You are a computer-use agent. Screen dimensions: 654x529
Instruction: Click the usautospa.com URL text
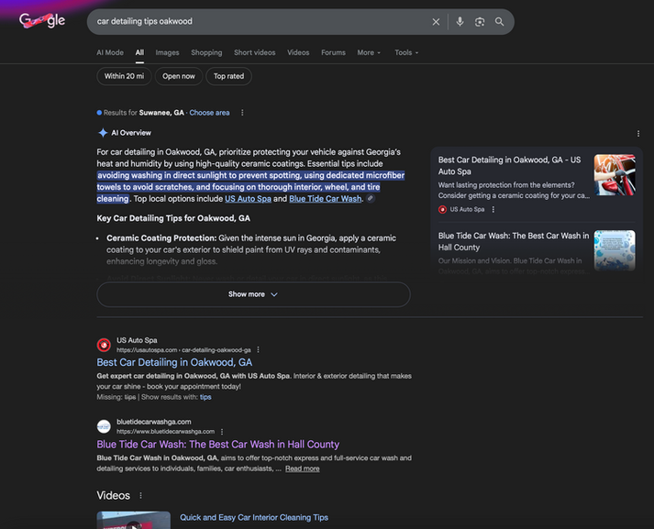[x=183, y=349]
